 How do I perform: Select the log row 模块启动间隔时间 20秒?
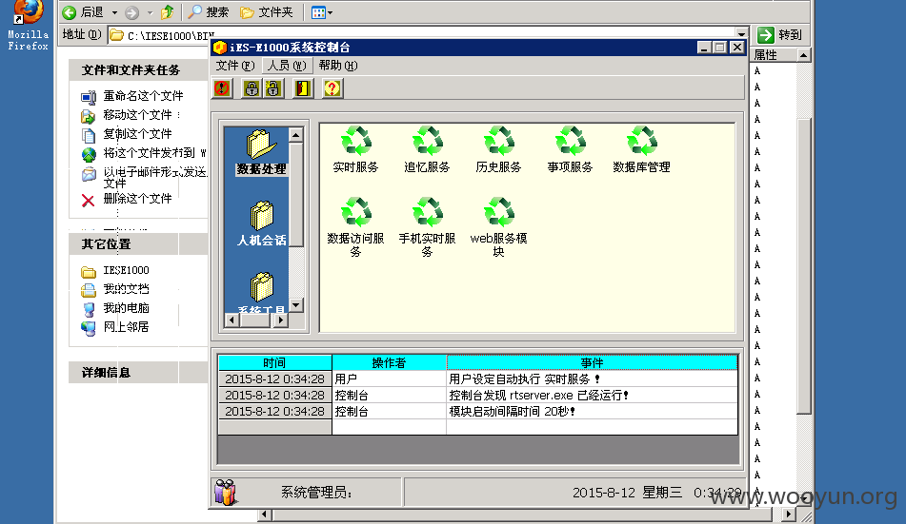(478, 412)
